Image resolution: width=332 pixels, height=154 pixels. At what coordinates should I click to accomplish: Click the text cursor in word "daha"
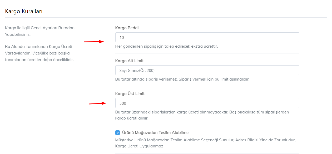point(47,60)
